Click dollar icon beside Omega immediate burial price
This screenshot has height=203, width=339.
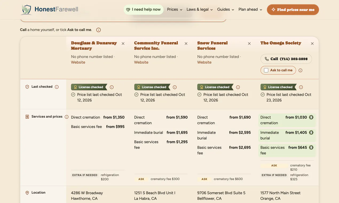pyautogui.click(x=311, y=132)
